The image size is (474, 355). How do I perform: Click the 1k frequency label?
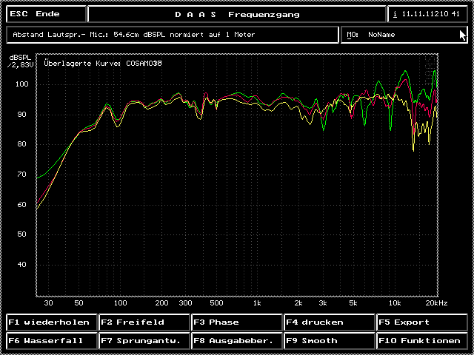[257, 303]
